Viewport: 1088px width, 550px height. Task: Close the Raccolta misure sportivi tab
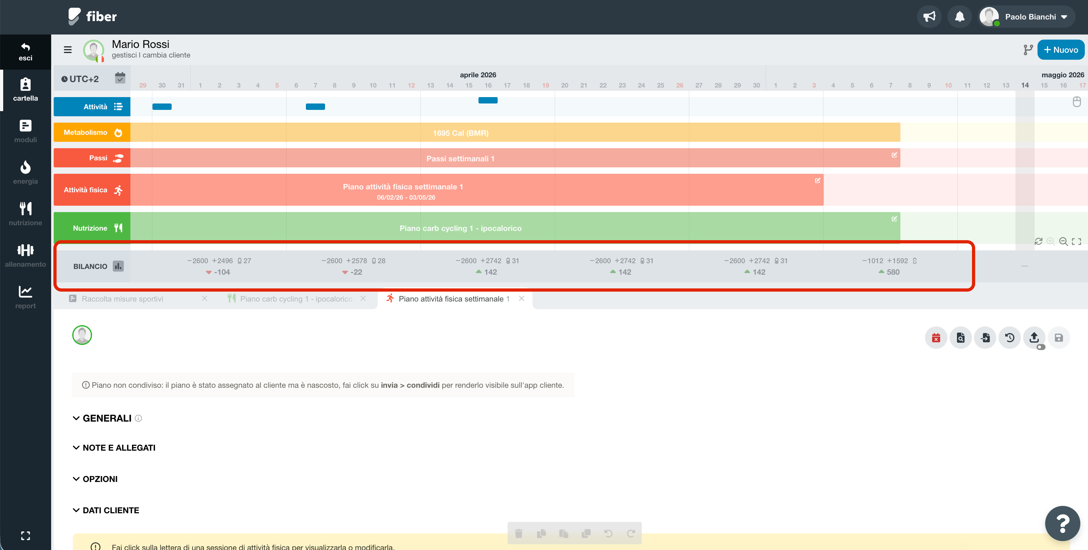click(x=205, y=298)
